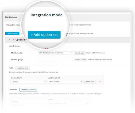Click the 'MailChimp field' column label
Image resolution: width=135 pixels, height=113 pixels.
54,78
